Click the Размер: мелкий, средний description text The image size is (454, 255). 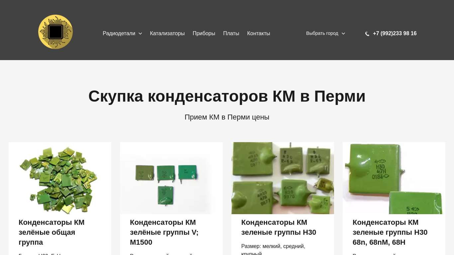(273, 246)
